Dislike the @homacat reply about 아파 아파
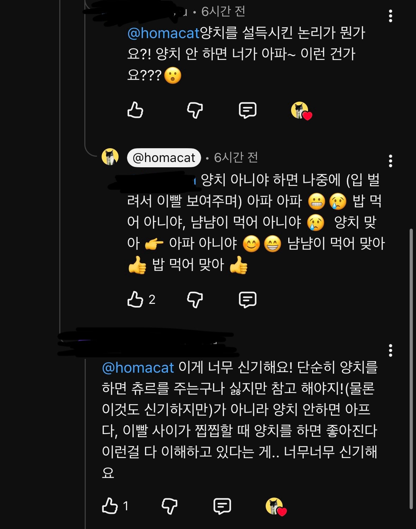416x529 pixels. [195, 300]
